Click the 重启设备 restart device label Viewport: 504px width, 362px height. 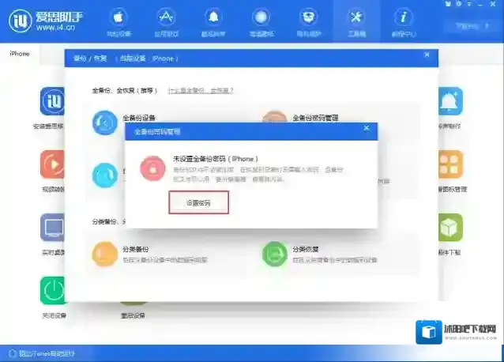[x=133, y=315]
